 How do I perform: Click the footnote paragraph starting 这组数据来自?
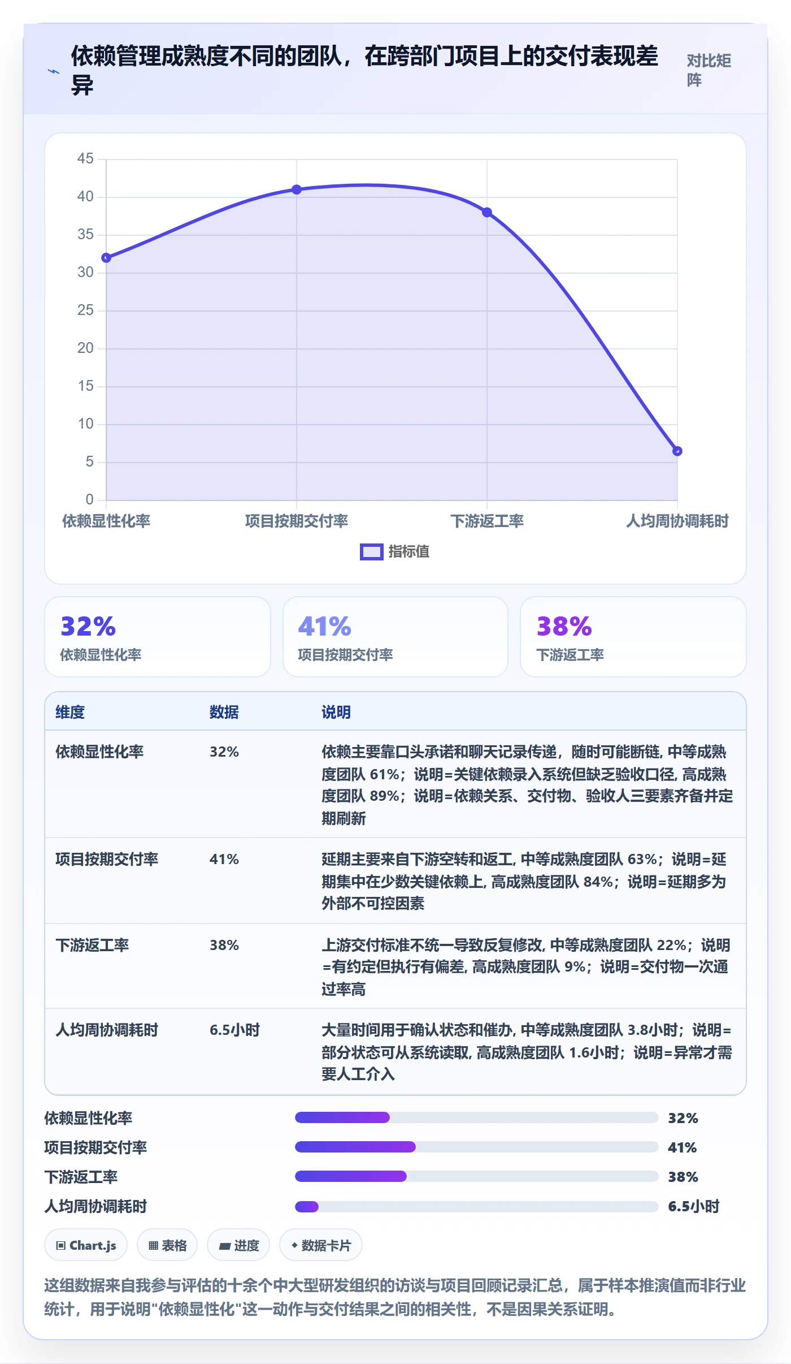point(395,1297)
